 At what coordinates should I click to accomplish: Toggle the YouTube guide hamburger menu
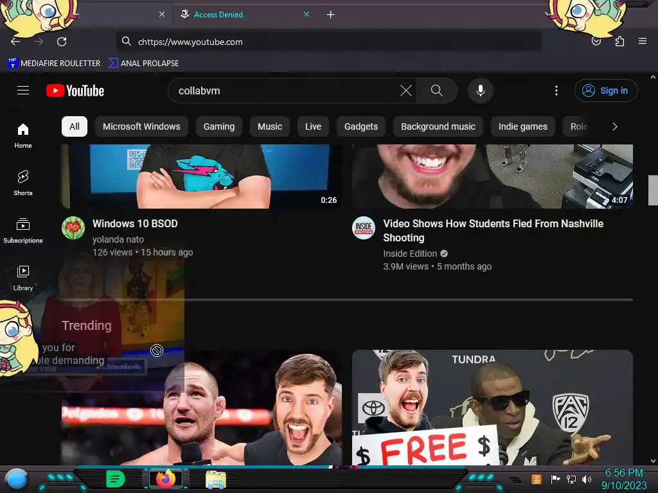pyautogui.click(x=23, y=91)
